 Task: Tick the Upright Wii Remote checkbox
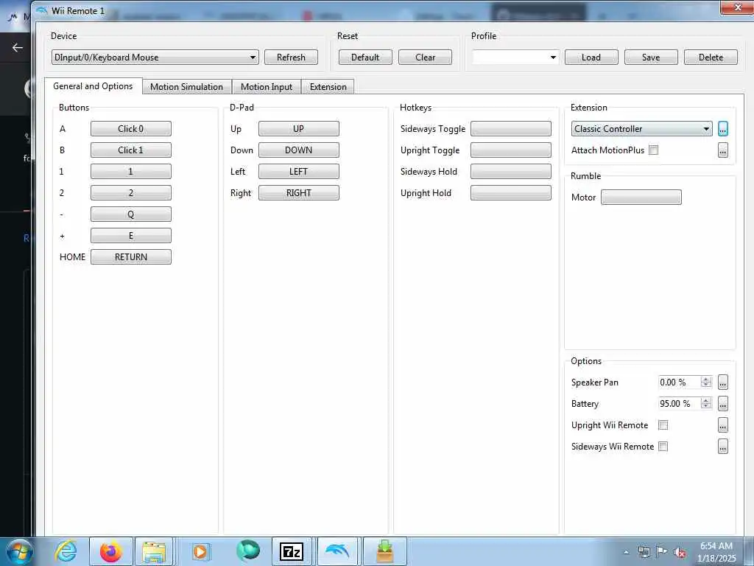tap(663, 425)
